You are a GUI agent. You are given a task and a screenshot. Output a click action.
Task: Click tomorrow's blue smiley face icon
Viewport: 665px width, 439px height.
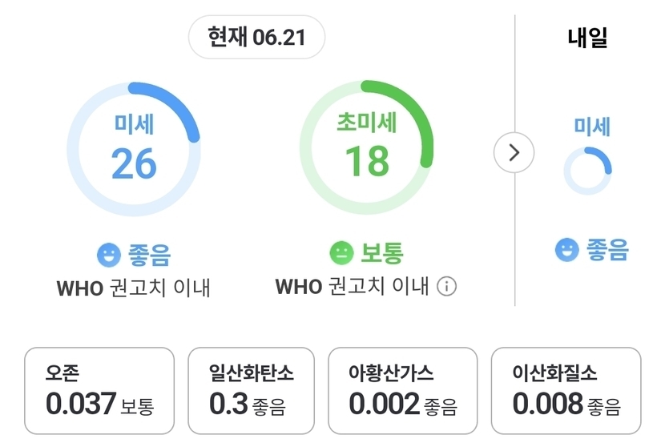point(567,249)
